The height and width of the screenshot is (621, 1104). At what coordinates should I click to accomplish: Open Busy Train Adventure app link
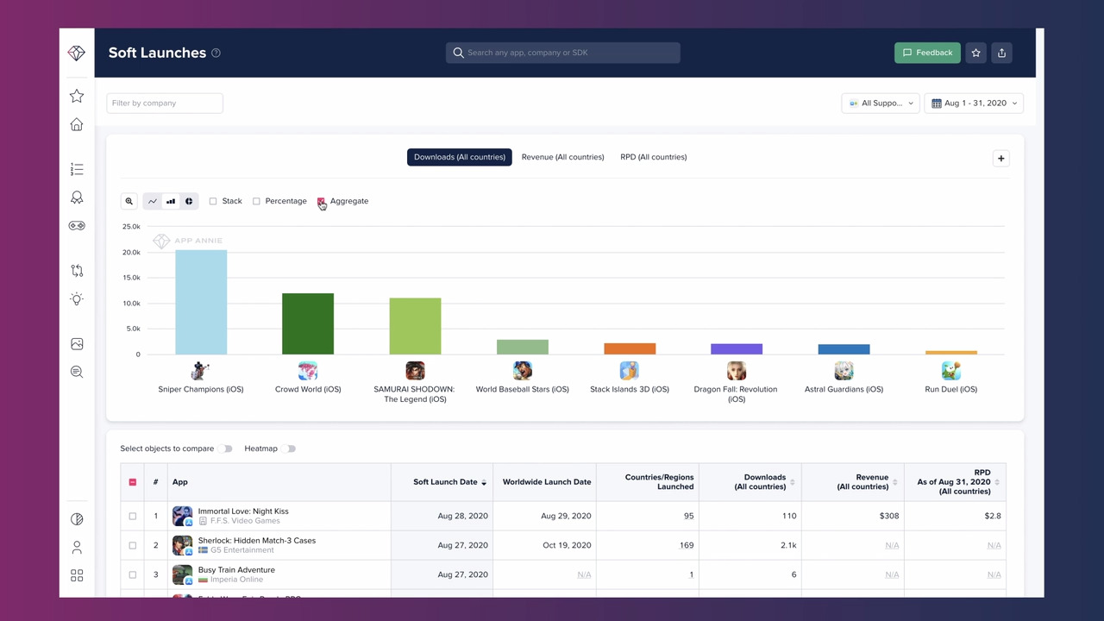(x=236, y=570)
